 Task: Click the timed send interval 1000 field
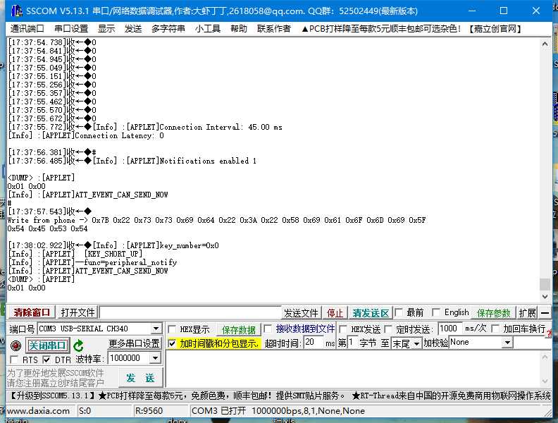[449, 329]
